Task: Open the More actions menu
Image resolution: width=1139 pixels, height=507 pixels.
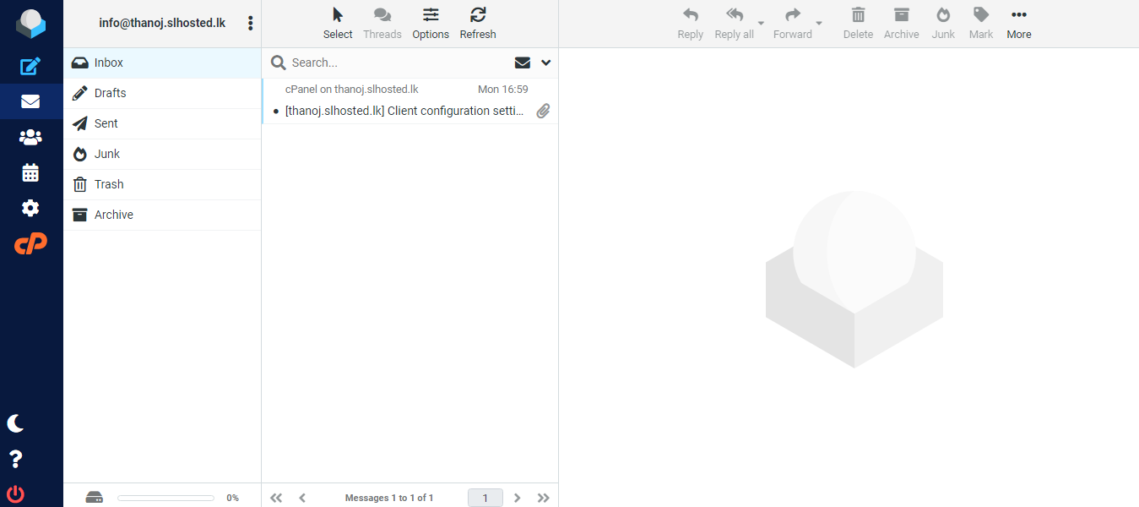Action: [x=1018, y=23]
